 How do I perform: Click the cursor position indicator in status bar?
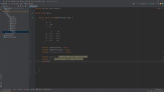point(148,91)
